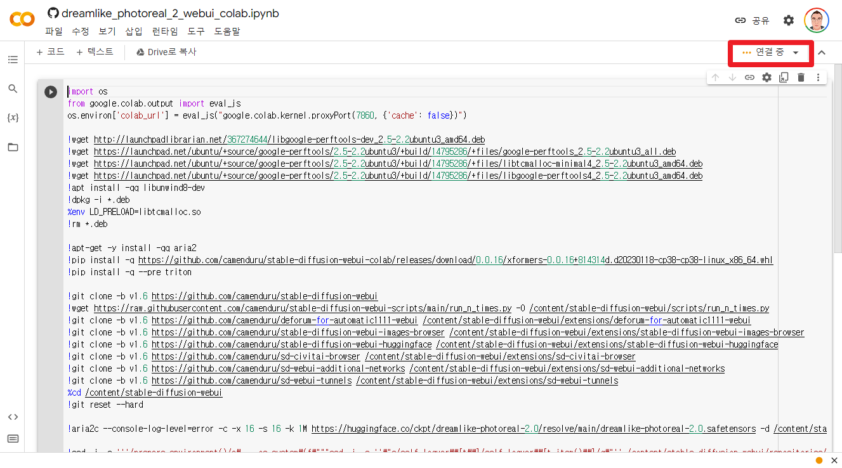This screenshot has height=468, width=842.
Task: Open the launchpadlibrarian.net libgoogle-perftools-dev link
Action: click(289, 140)
